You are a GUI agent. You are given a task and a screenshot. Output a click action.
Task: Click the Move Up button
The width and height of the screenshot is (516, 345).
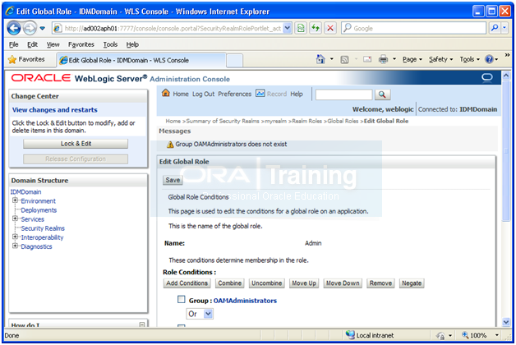coord(304,283)
